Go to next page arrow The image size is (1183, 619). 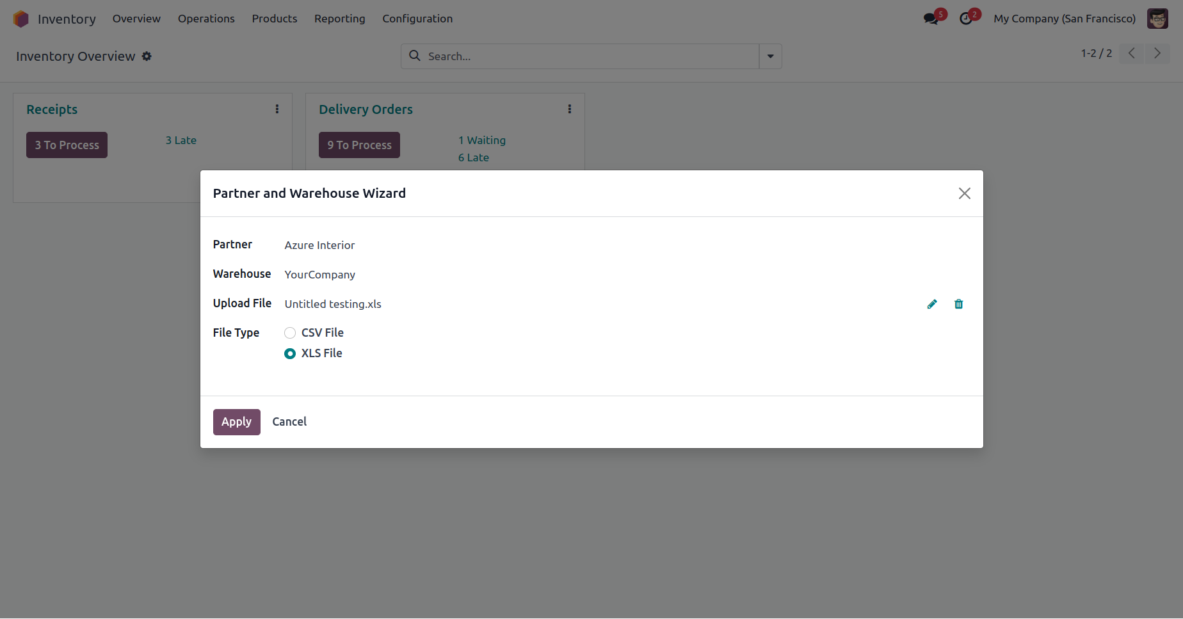pyautogui.click(x=1157, y=54)
